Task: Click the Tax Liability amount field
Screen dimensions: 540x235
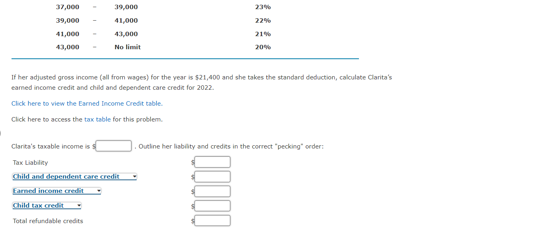Action: (212, 162)
